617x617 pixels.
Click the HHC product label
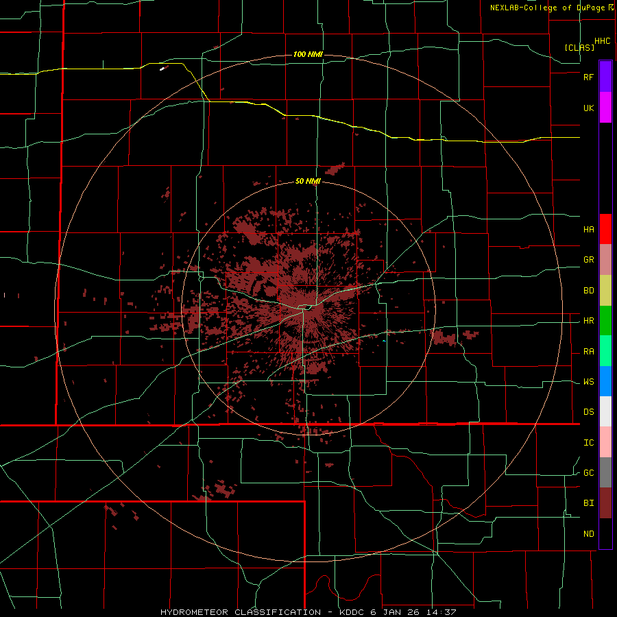pyautogui.click(x=603, y=41)
